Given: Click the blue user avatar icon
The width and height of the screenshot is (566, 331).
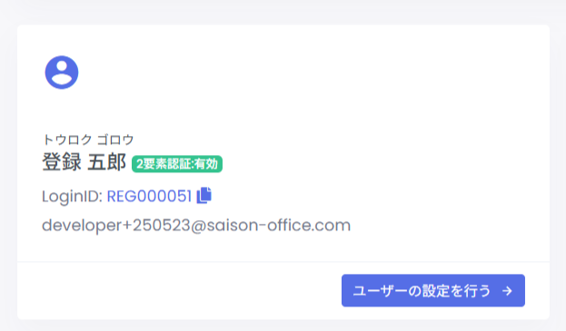Looking at the screenshot, I should point(62,72).
